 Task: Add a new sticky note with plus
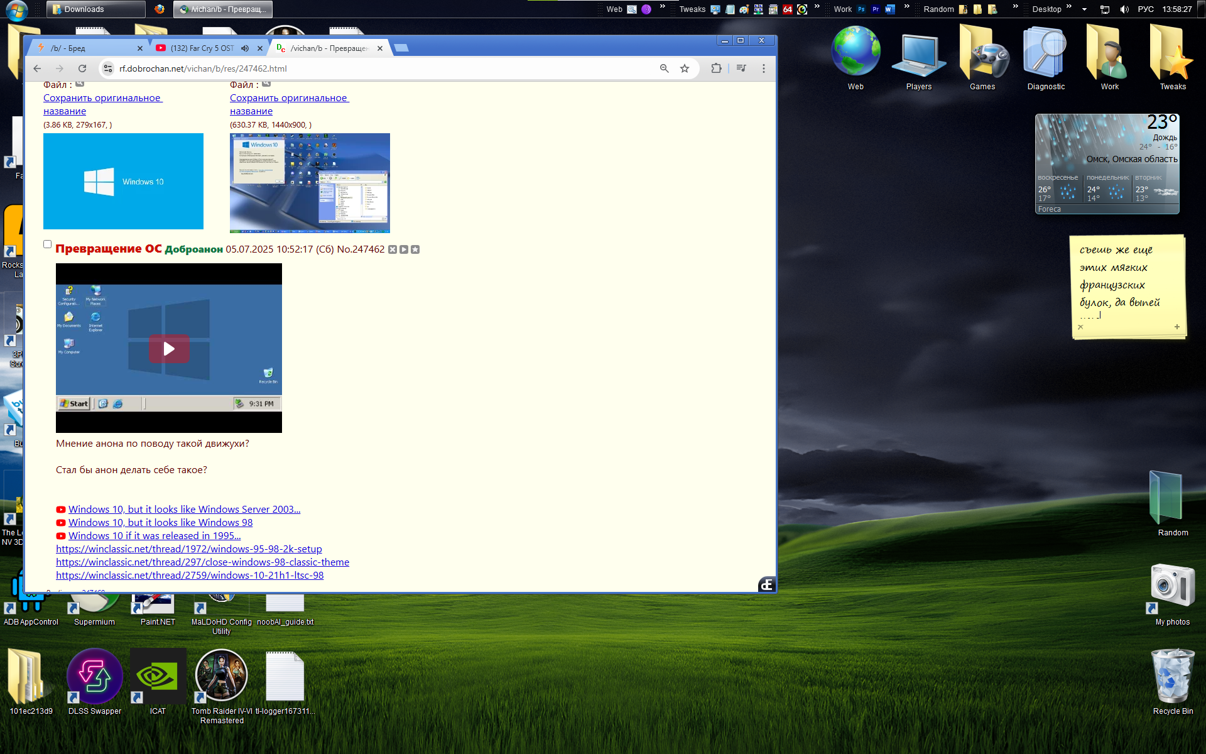pos(1176,327)
